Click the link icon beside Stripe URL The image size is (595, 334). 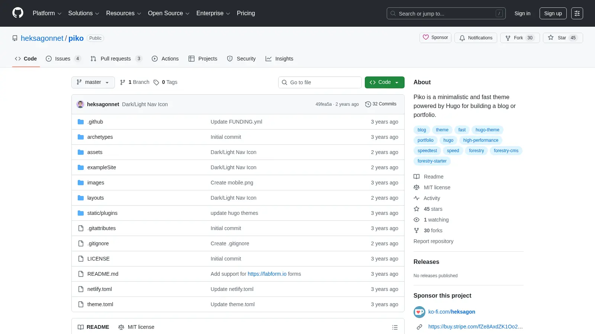coord(419,327)
